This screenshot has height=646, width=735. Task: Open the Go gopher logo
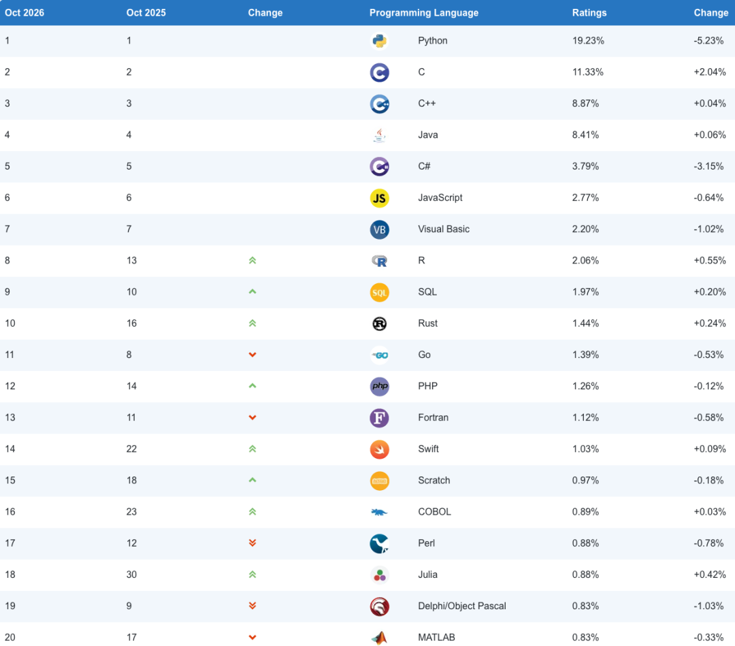click(379, 355)
